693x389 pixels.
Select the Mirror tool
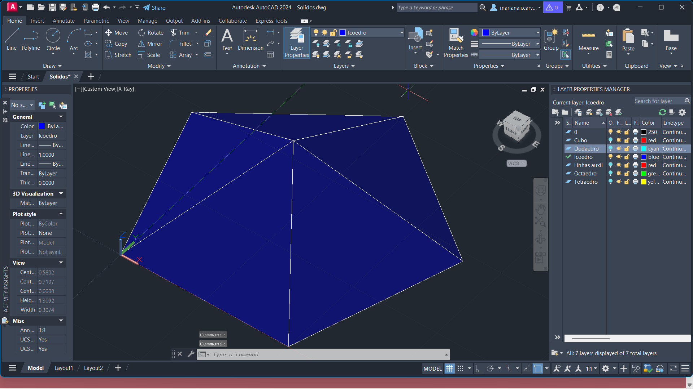[141, 44]
